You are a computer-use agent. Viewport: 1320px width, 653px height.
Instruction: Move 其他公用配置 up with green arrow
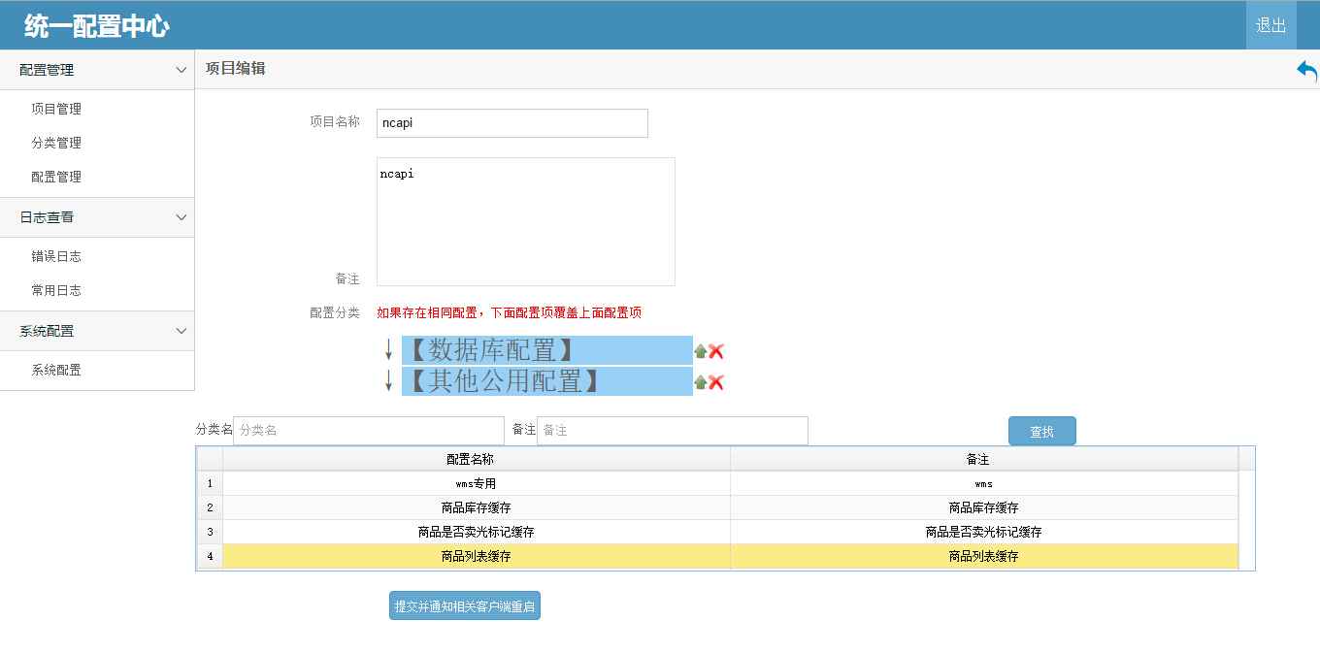[x=700, y=382]
